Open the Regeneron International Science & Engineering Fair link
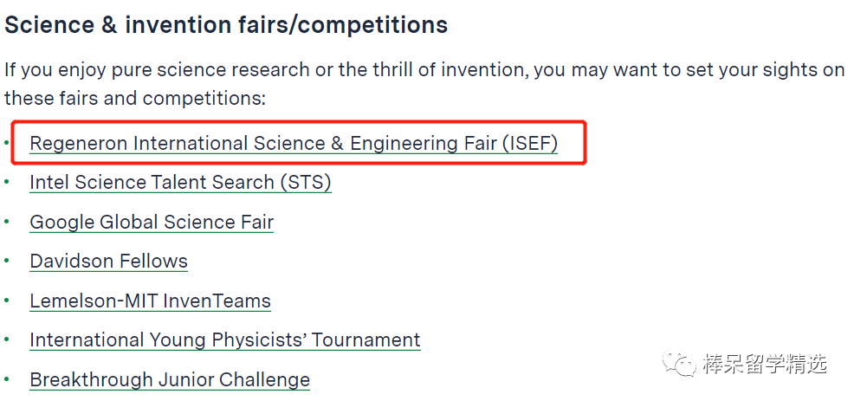Image resolution: width=854 pixels, height=401 pixels. click(294, 143)
